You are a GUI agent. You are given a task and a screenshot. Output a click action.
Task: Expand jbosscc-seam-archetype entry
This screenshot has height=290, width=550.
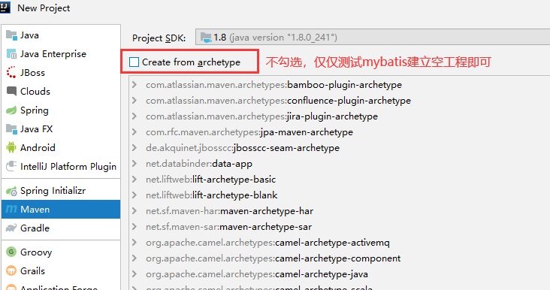pyautogui.click(x=134, y=148)
